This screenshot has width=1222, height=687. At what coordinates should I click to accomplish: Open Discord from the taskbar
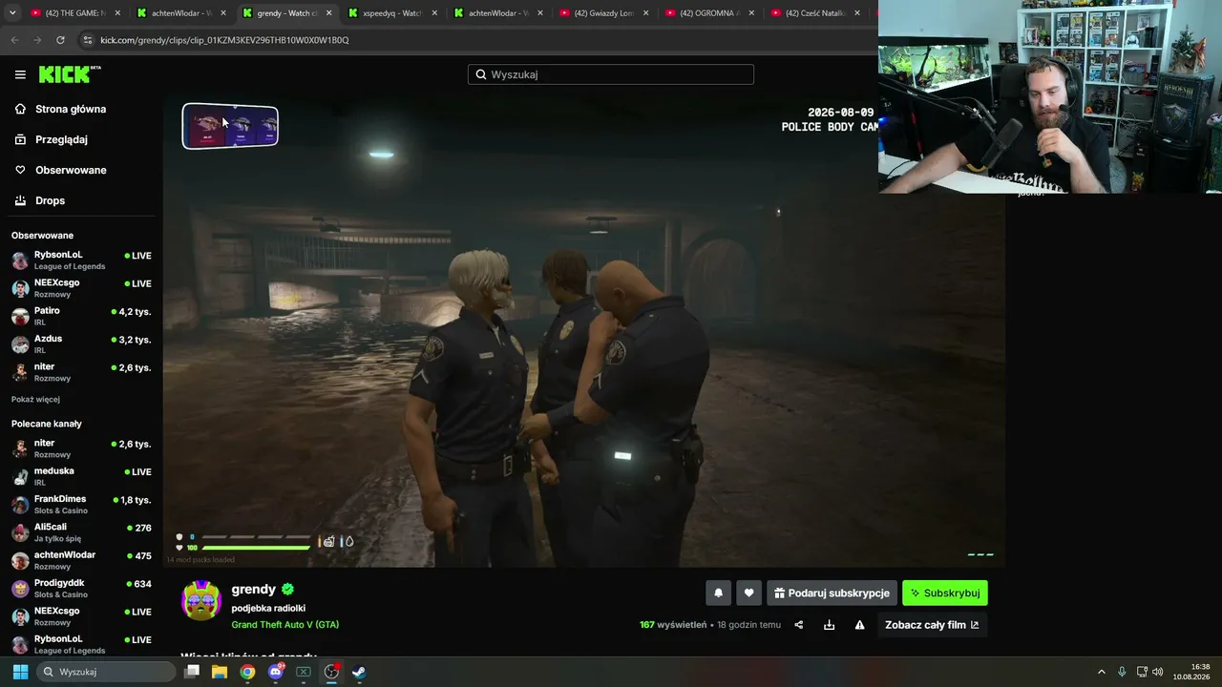coord(276,672)
